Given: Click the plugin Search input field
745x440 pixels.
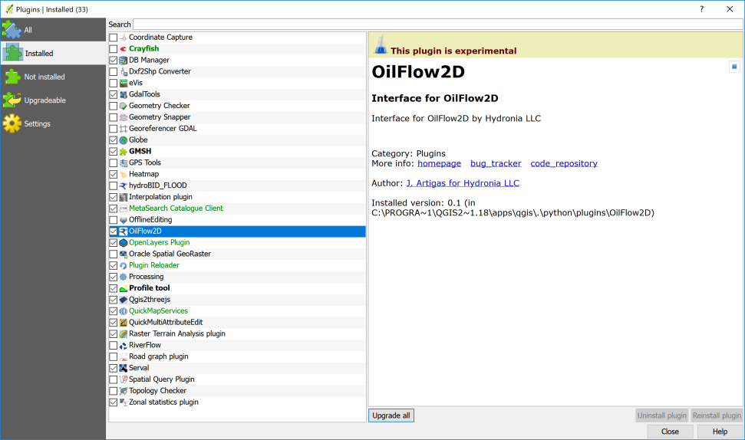Looking at the screenshot, I should tap(437, 25).
